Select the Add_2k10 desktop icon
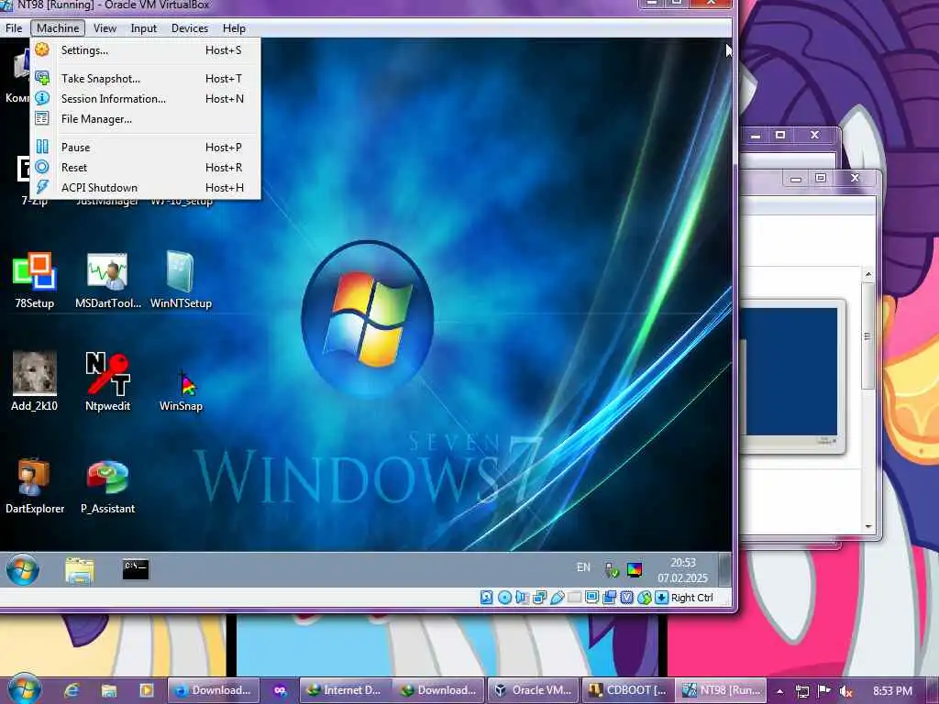The width and height of the screenshot is (939, 704). click(34, 381)
